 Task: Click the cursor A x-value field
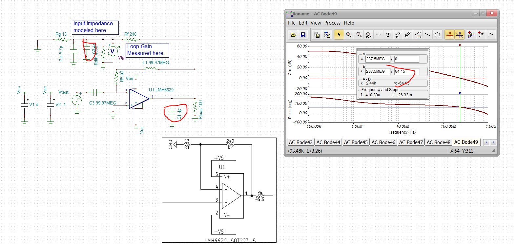[x=378, y=59]
